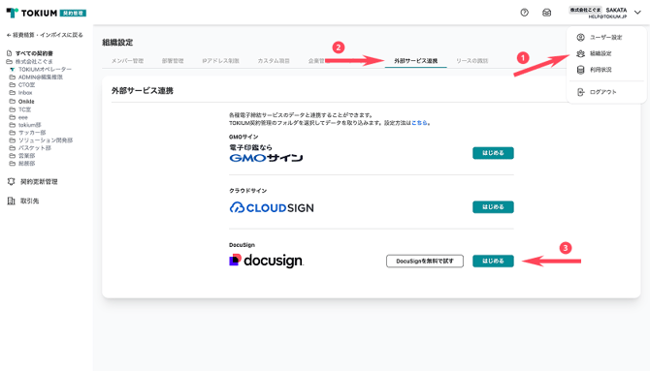
Task: Open the Inbox folder
Action: (x=25, y=93)
